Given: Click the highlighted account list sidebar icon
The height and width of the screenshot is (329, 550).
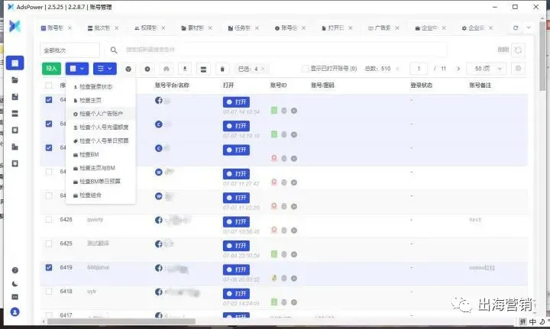Looking at the screenshot, I should click(x=15, y=63).
